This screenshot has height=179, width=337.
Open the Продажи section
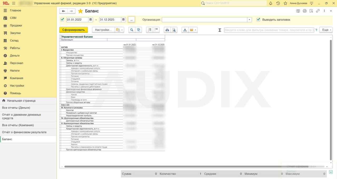point(28,25)
